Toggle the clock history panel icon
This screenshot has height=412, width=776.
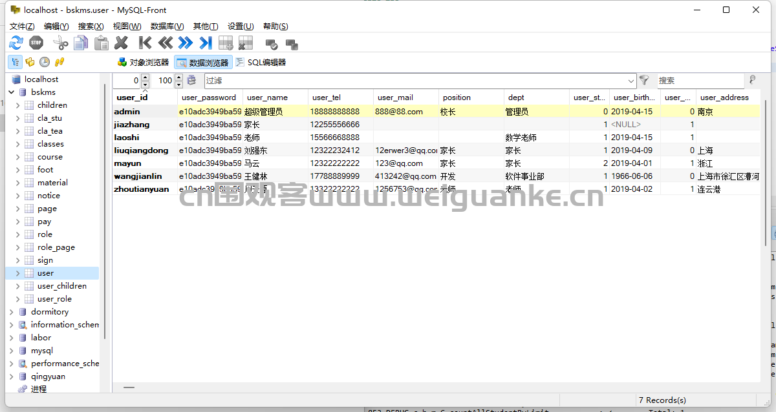tap(45, 62)
